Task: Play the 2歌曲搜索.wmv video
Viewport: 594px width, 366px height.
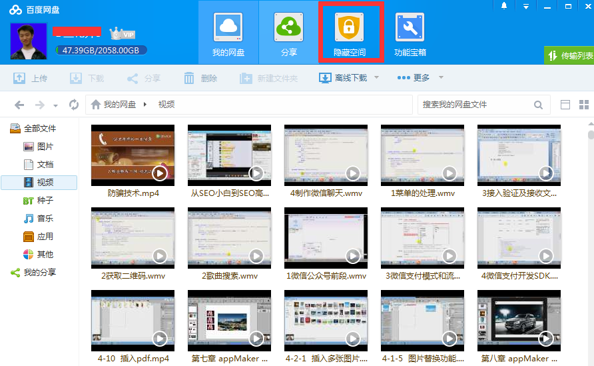Action: pyautogui.click(x=256, y=256)
